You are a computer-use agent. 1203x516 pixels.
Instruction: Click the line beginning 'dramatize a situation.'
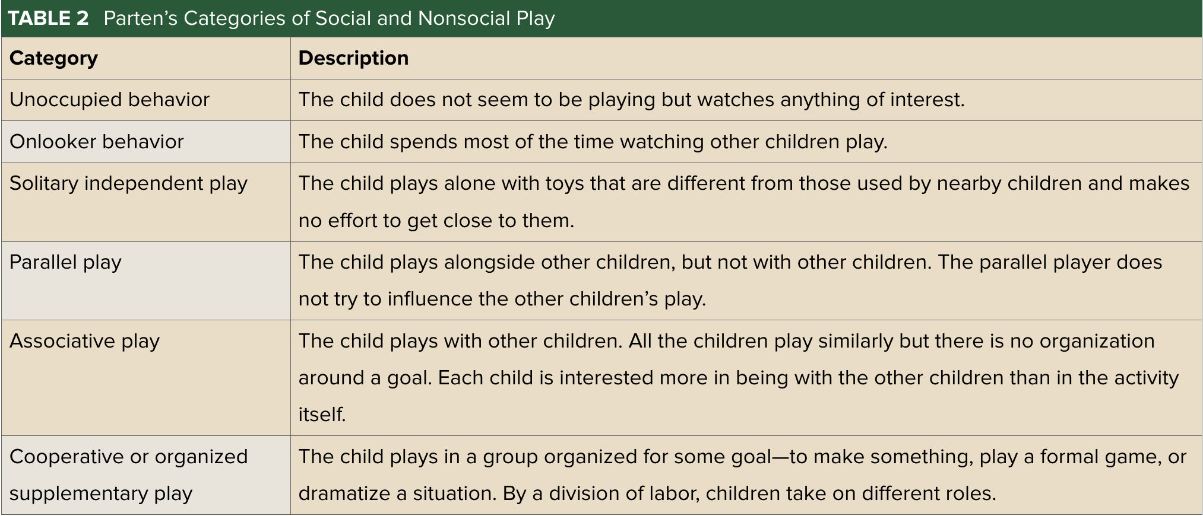coord(647,493)
